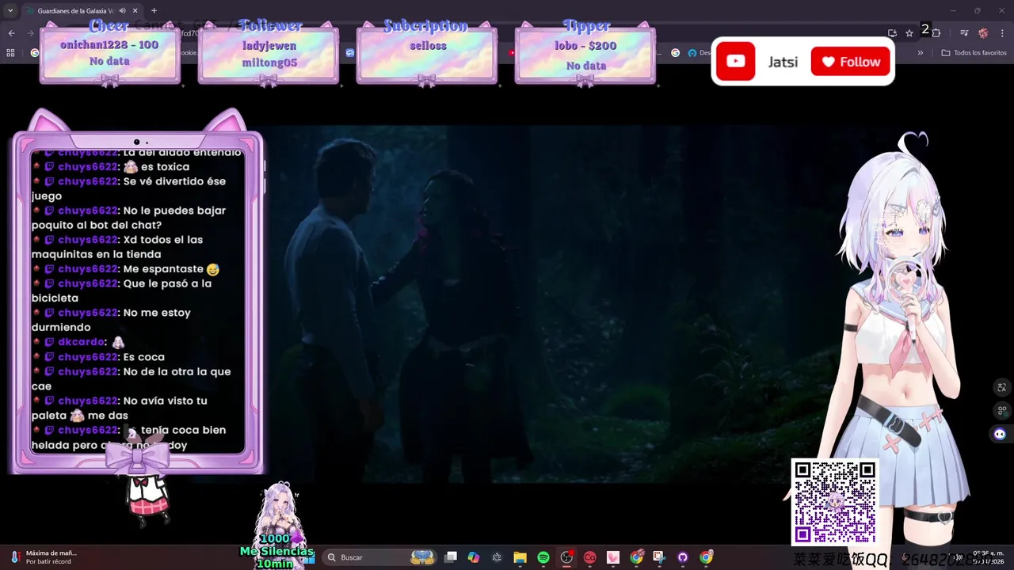
Task: Click chat message 'Es coca'
Action: tap(144, 357)
